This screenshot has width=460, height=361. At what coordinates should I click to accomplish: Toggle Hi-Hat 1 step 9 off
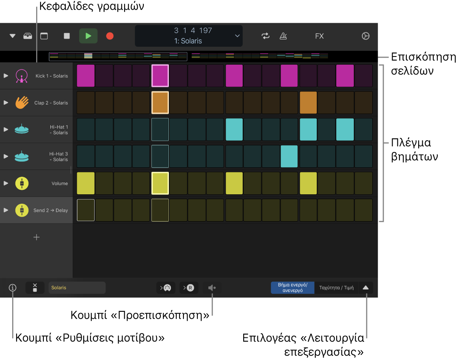234,130
